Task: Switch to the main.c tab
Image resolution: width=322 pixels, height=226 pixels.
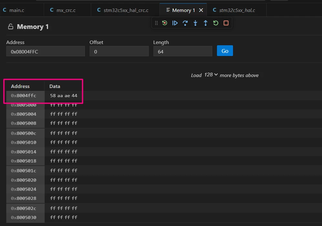Action: pos(14,10)
